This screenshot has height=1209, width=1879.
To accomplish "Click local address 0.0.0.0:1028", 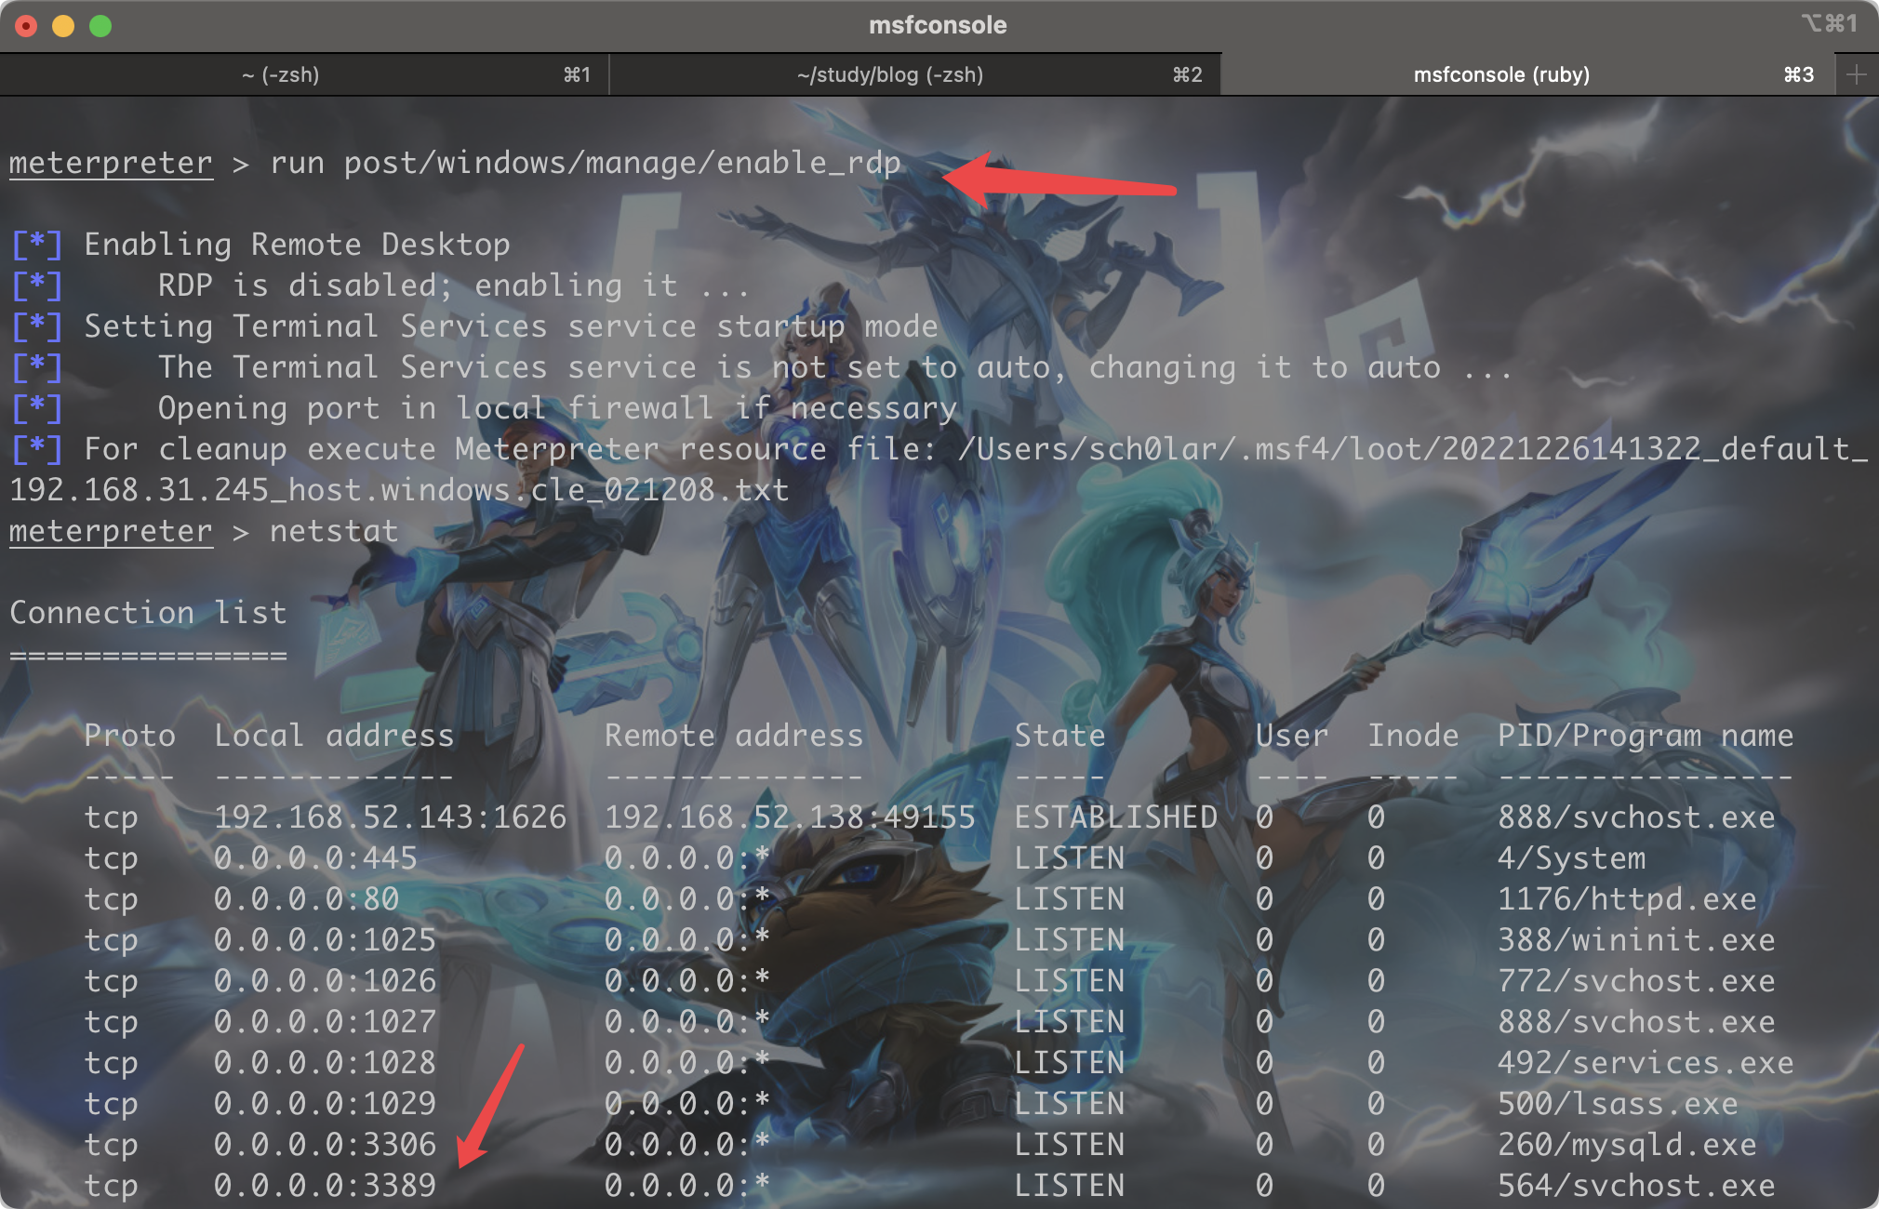I will (x=325, y=1063).
